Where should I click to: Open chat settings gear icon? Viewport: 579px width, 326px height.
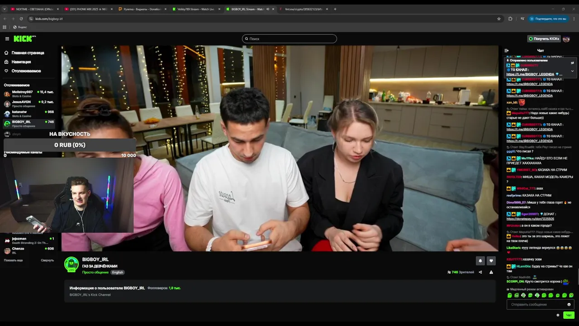558,315
